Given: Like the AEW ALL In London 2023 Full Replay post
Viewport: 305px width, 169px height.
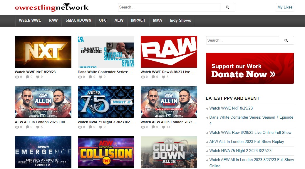Looking at the screenshot, I should click(x=38, y=127).
